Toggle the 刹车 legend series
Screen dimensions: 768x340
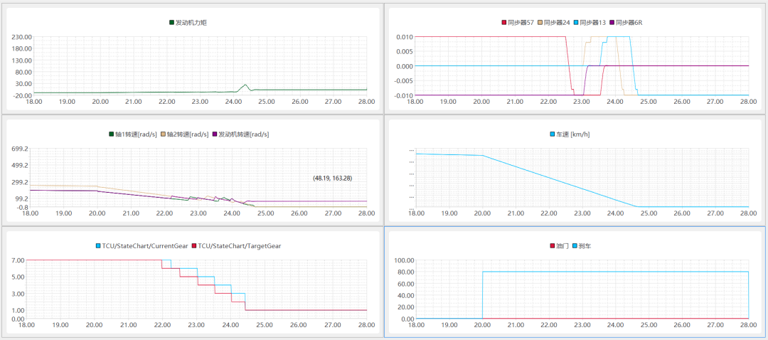pos(582,246)
